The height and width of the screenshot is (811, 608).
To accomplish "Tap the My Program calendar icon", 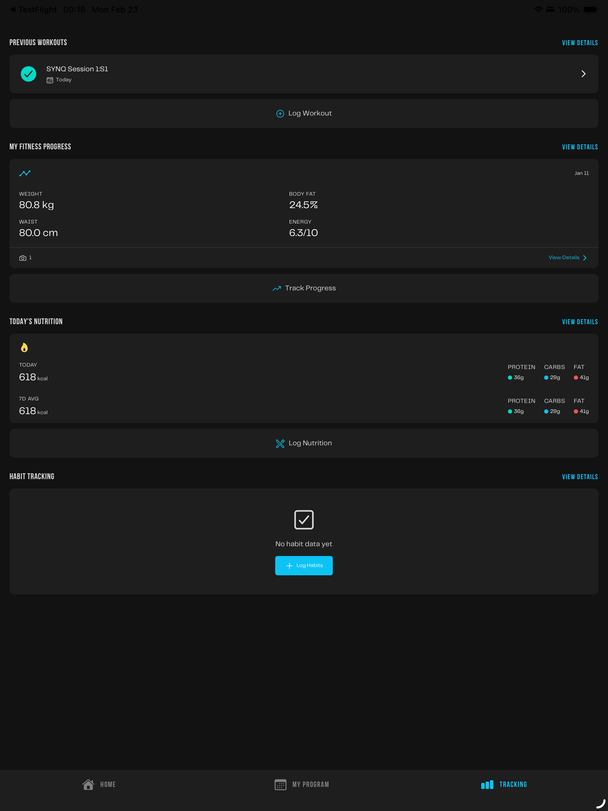I will pos(281,785).
